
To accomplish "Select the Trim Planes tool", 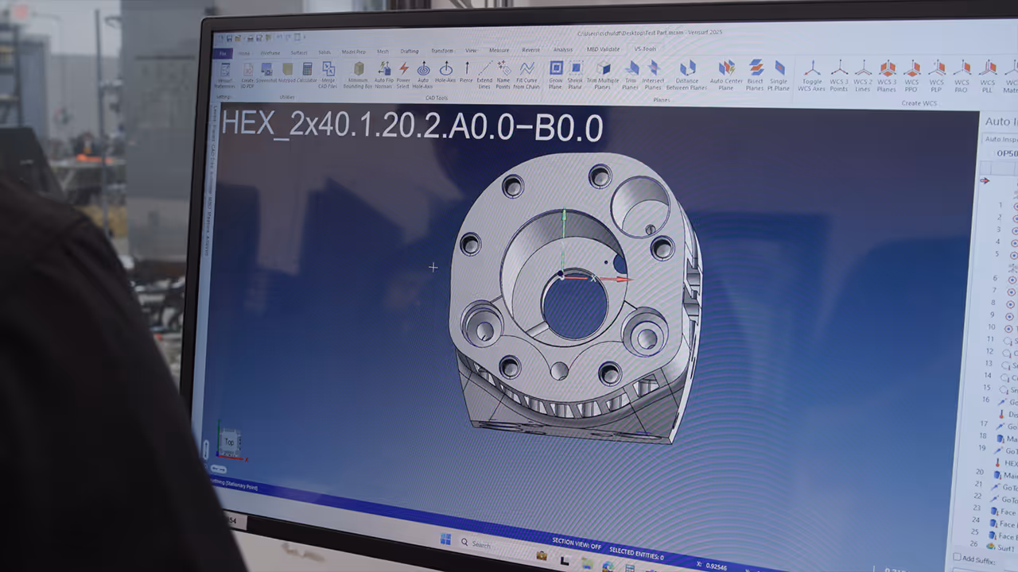I will [x=631, y=74].
